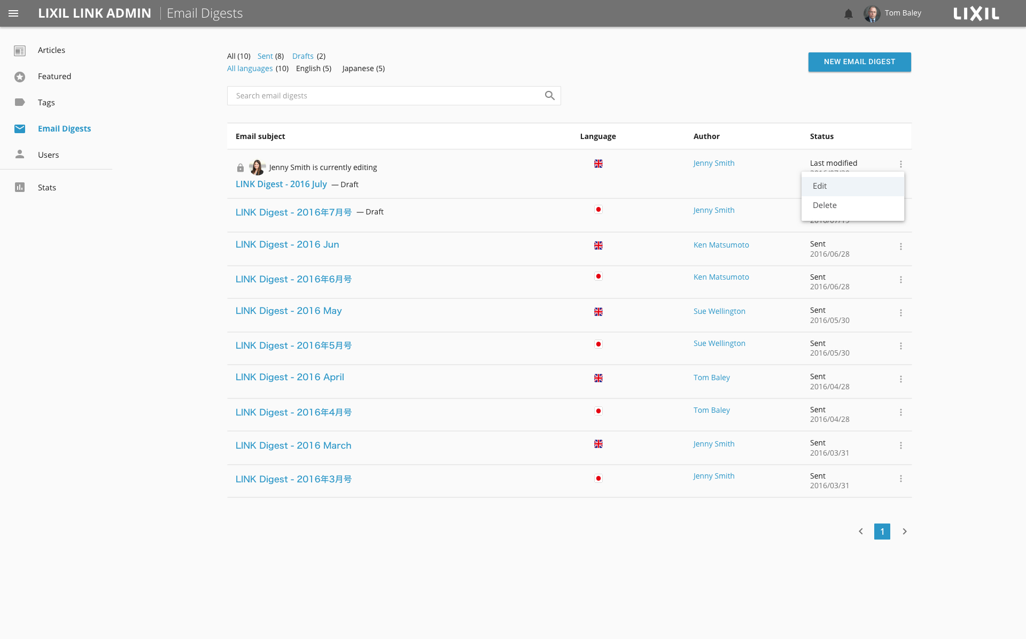Click the LIXIL logo

coord(976,13)
